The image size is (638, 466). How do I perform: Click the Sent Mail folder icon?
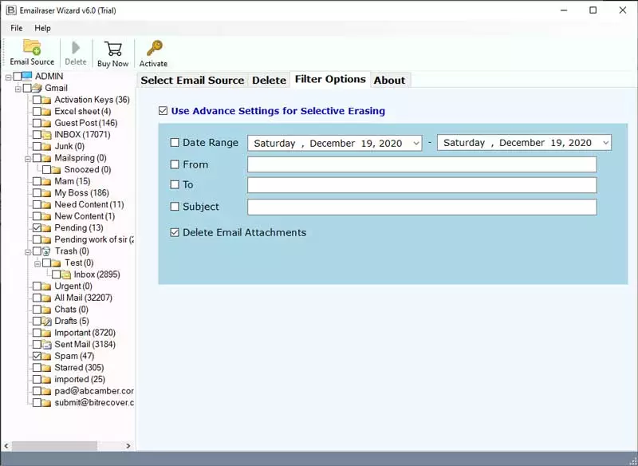(x=46, y=345)
